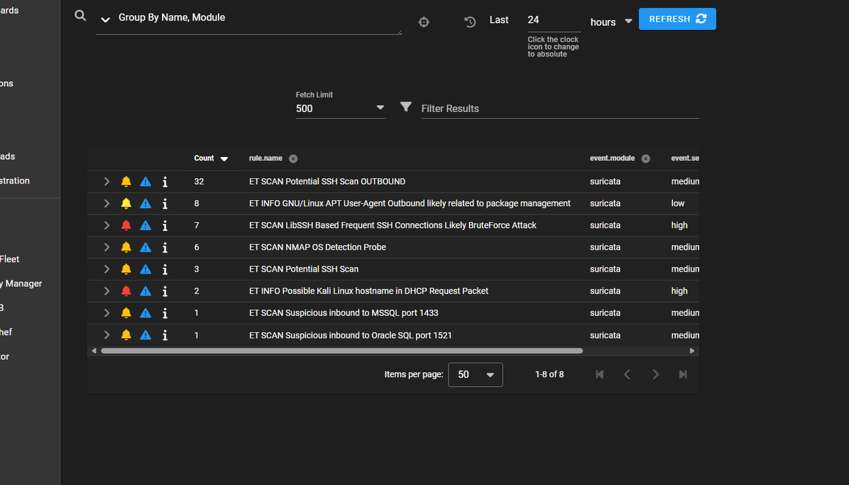
Task: Remove the rule.name column with its X
Action: (x=293, y=159)
